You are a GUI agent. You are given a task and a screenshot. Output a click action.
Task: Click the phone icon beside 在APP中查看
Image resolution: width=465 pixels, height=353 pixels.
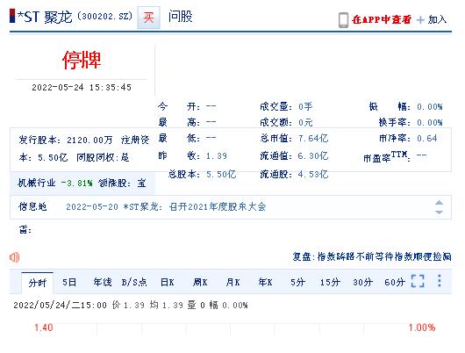pyautogui.click(x=343, y=20)
